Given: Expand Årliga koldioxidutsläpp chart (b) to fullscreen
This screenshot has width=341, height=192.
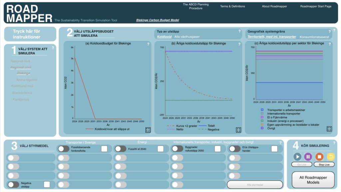Looking at the screenshot, I should pyautogui.click(x=238, y=130).
